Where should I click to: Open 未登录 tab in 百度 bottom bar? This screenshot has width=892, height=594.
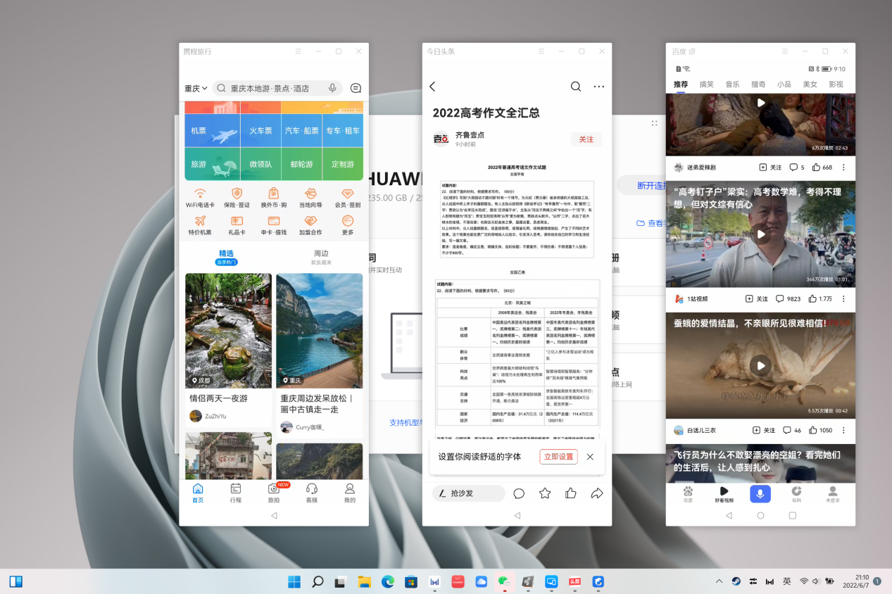(832, 494)
